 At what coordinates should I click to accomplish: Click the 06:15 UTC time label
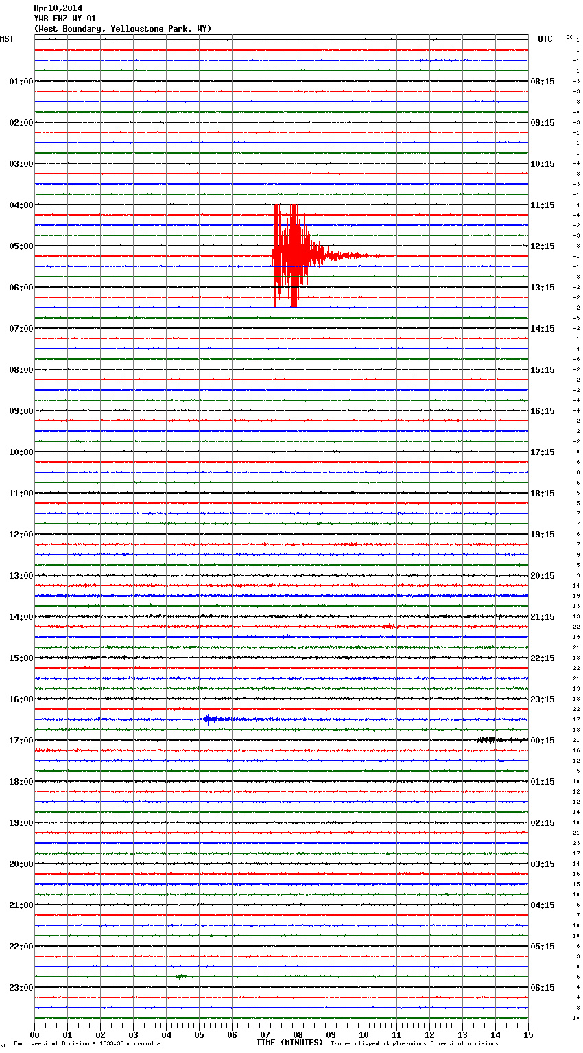coord(543,988)
